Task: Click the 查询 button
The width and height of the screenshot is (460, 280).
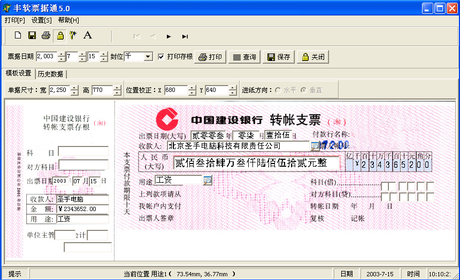Action: pyautogui.click(x=244, y=57)
